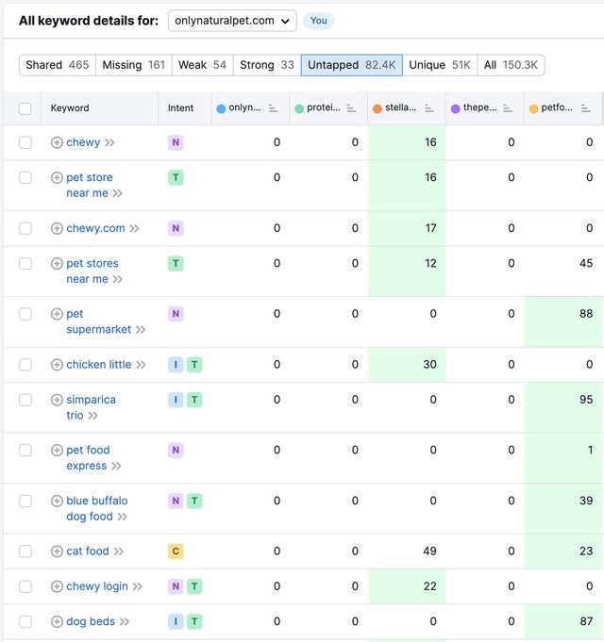Expand chewy.com keyword double-chevron arrows

pyautogui.click(x=134, y=229)
